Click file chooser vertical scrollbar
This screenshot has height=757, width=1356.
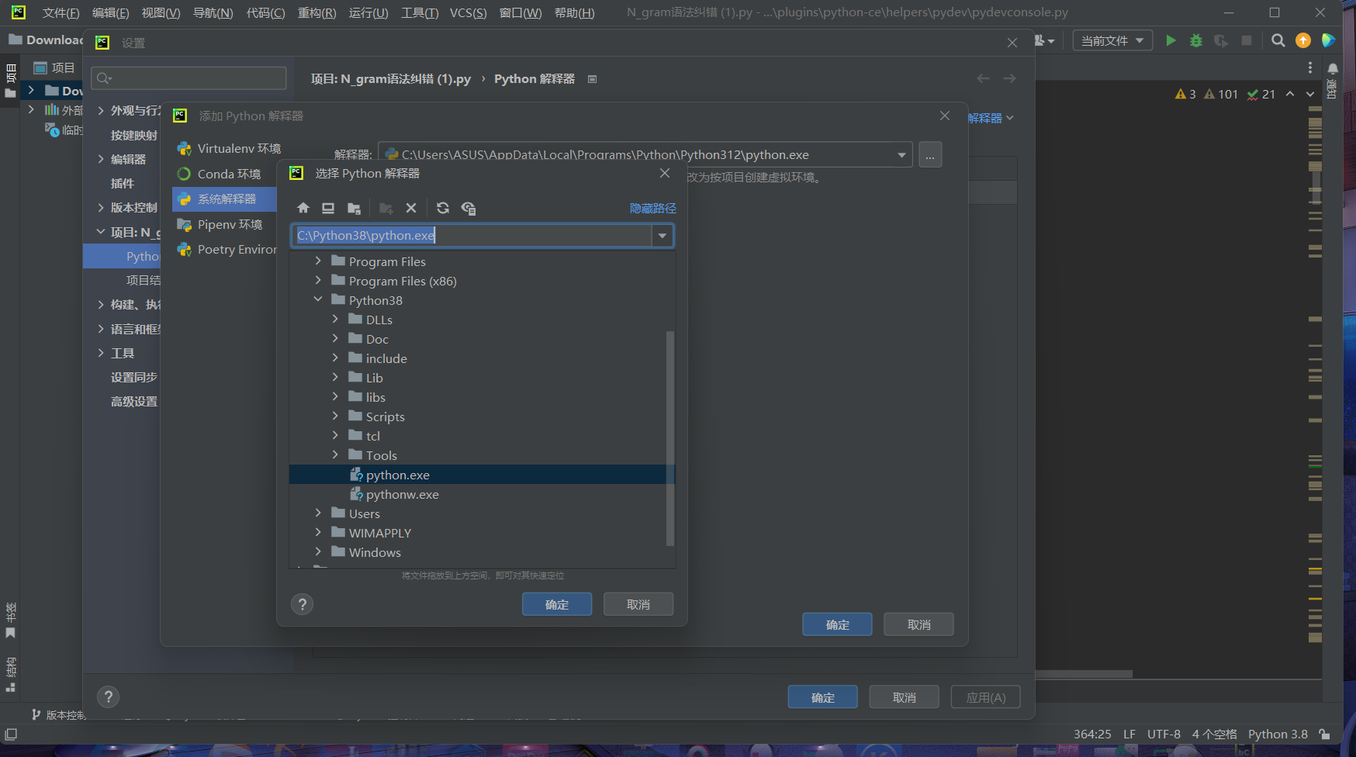pos(670,438)
